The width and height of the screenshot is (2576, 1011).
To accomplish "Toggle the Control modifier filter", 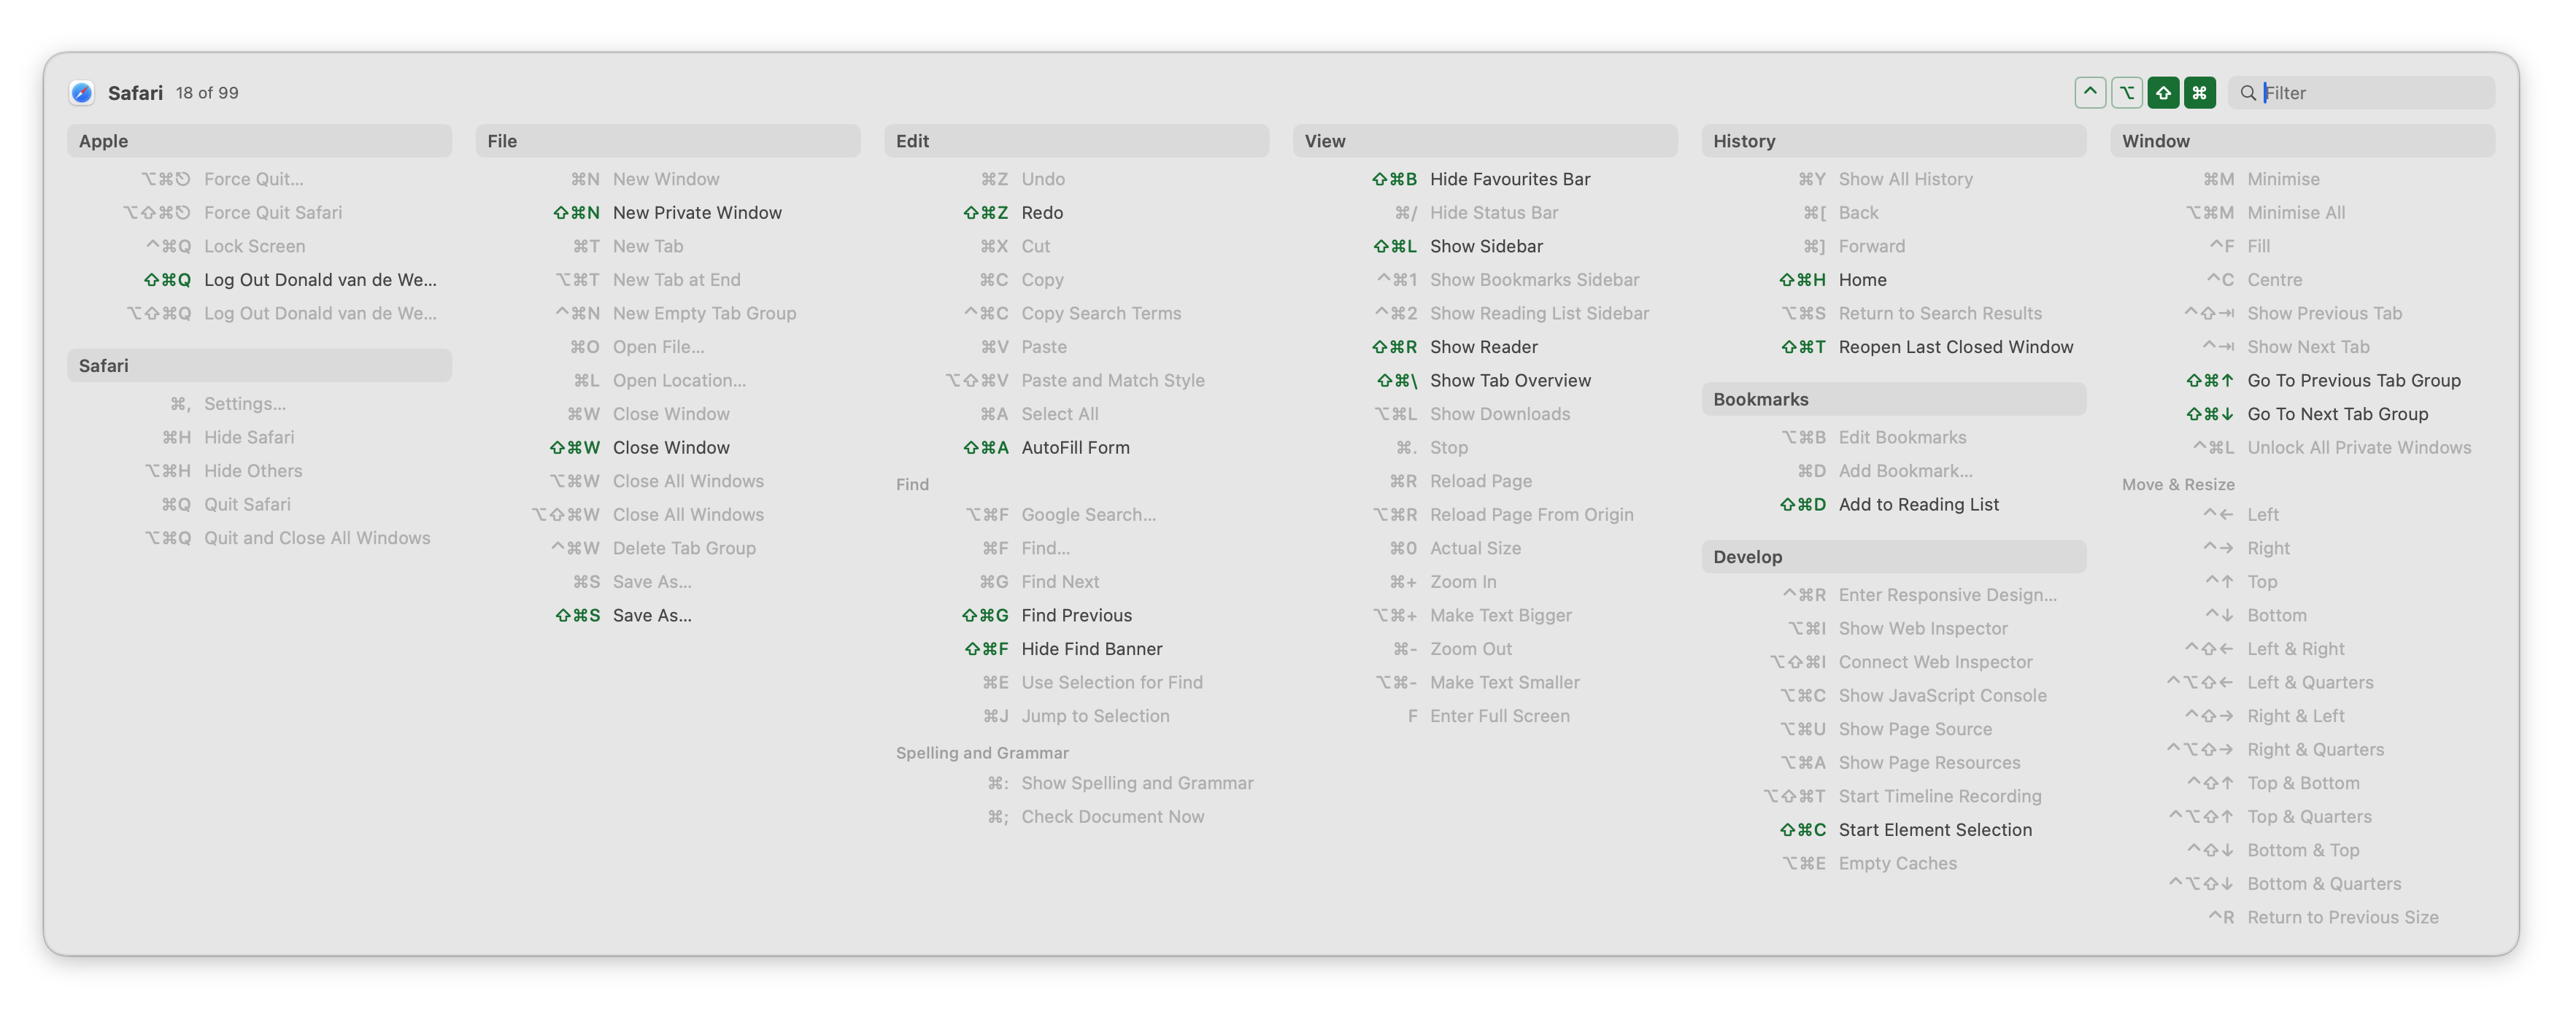I will [x=2089, y=93].
